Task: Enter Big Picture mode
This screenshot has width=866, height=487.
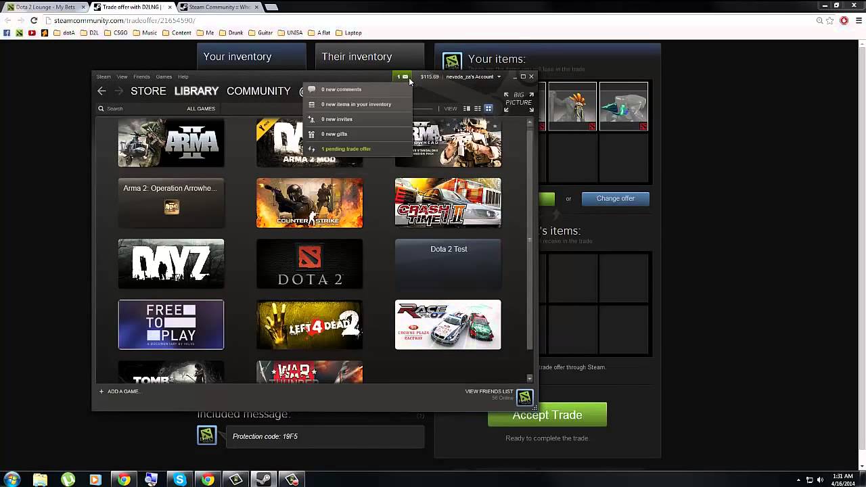Action: click(x=519, y=102)
